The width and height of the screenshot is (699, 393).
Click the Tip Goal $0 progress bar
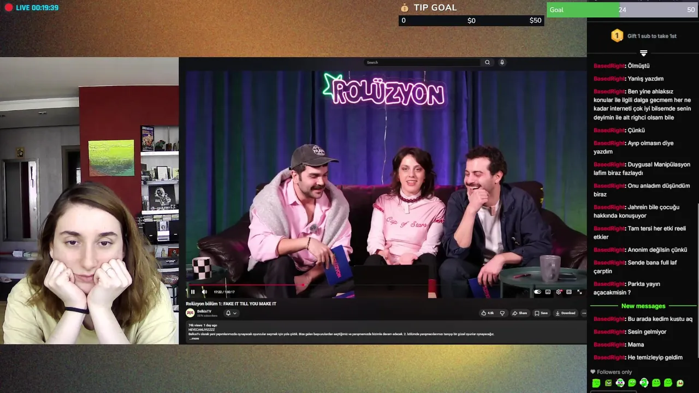(471, 20)
